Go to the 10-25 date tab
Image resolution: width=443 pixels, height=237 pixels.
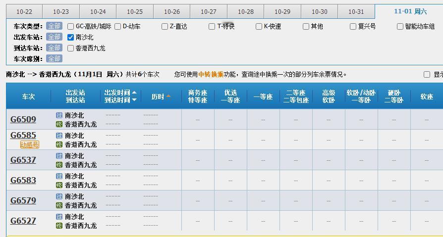point(135,12)
